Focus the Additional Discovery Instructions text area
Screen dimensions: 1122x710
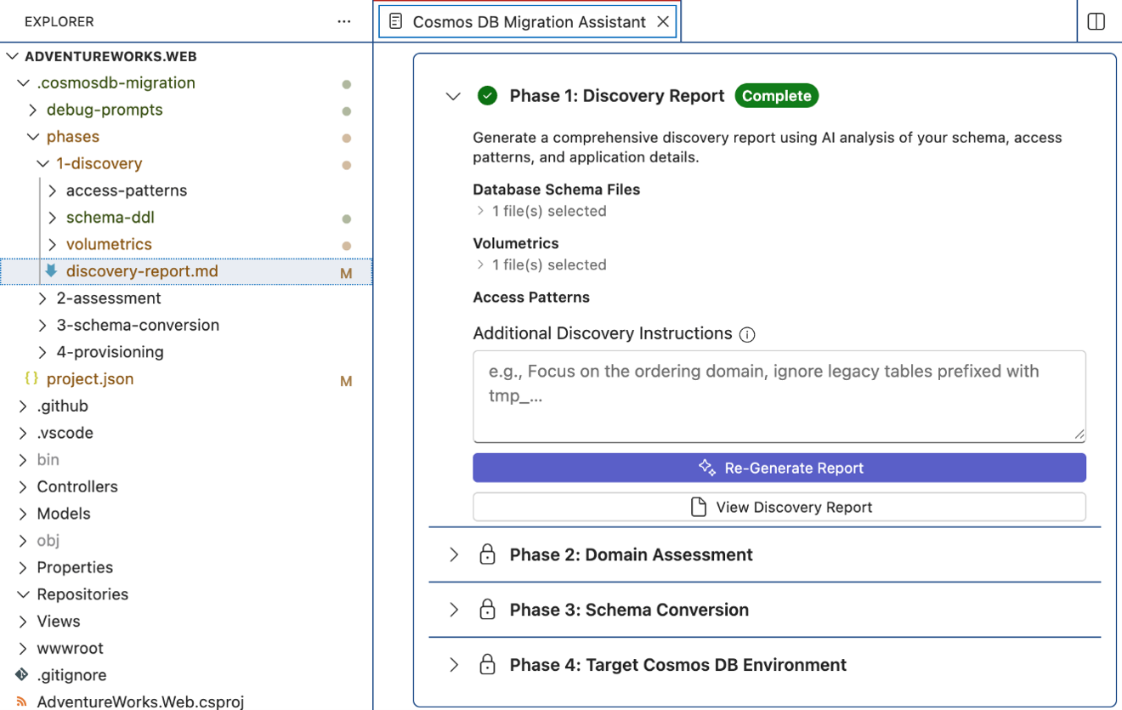[x=779, y=396]
